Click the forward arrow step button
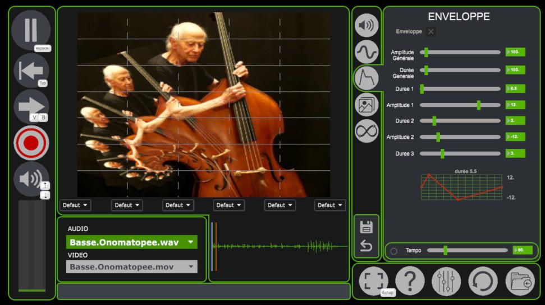This screenshot has height=305, width=545. pos(31,106)
